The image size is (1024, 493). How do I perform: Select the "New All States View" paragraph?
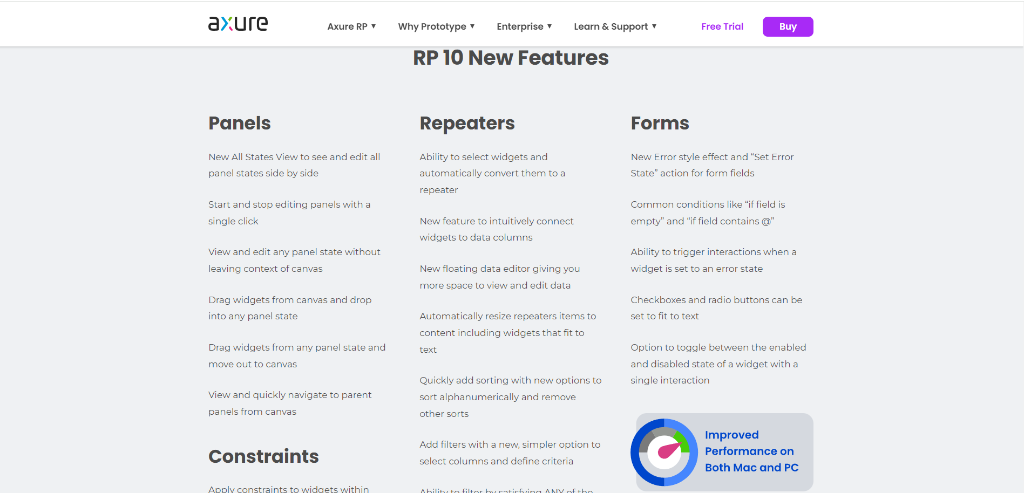(294, 165)
